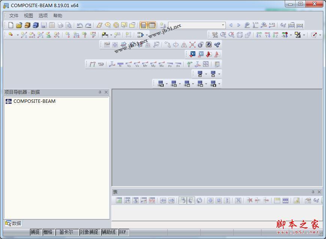Click the blue gears settings icon
326x239 pixels.
point(217,45)
